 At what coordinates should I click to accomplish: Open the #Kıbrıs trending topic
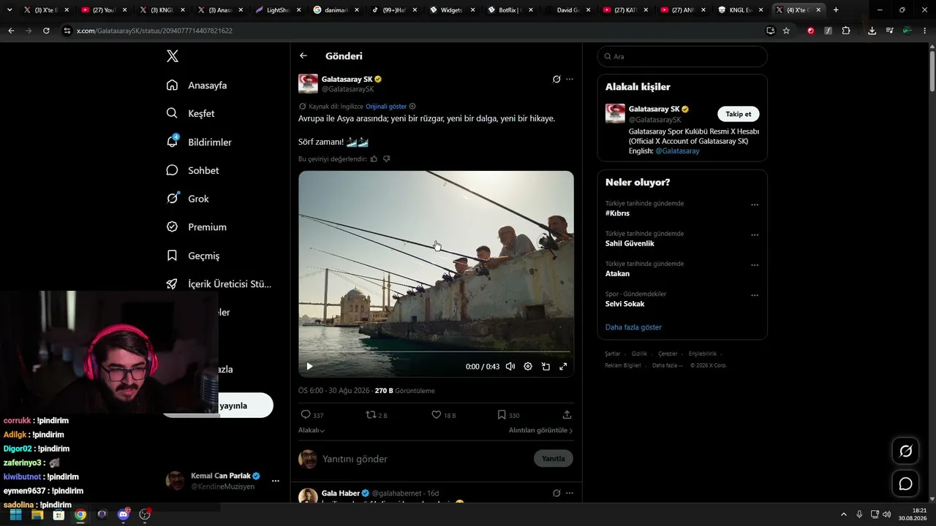(617, 213)
